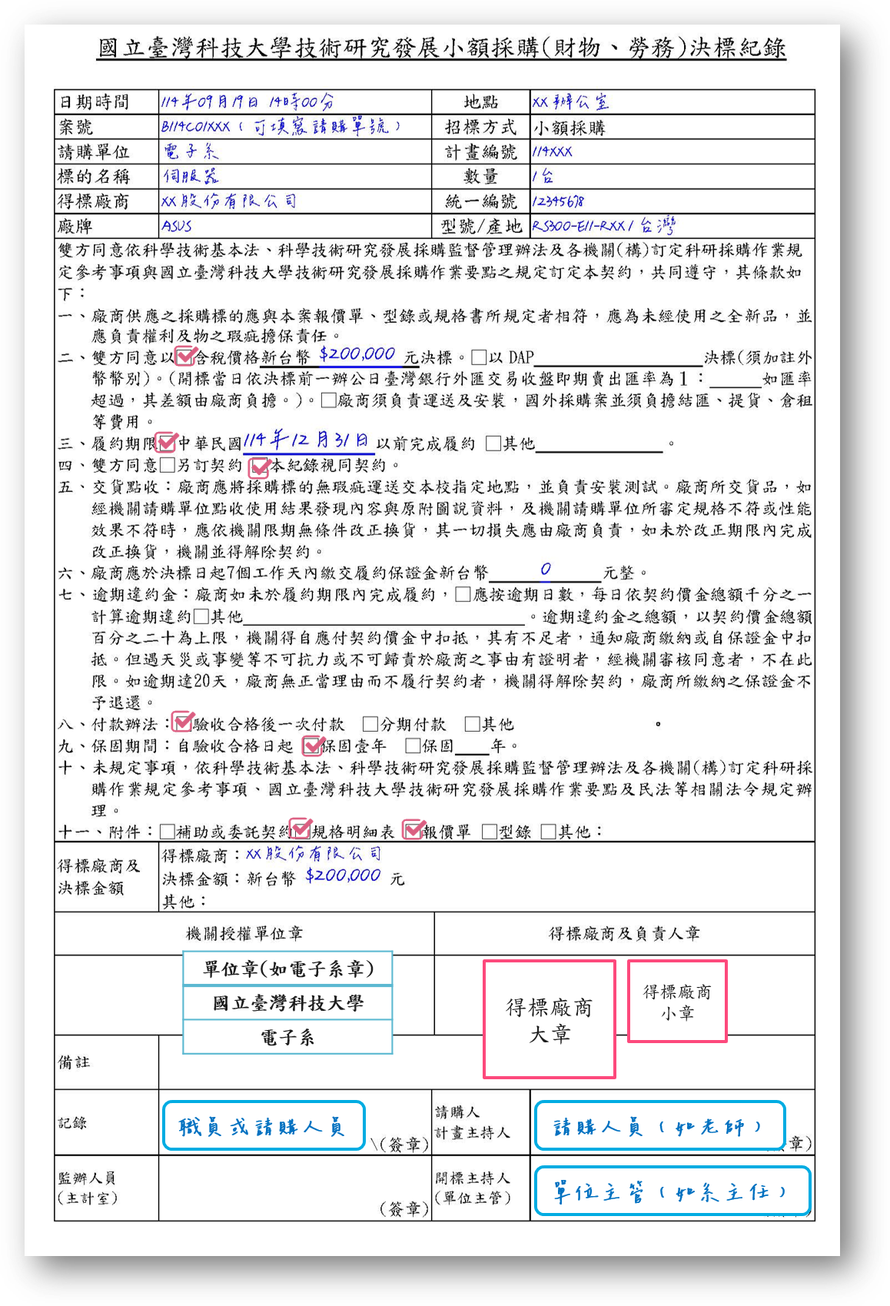
Task: Select the 另訂契約 checkbox
Action: point(167,465)
